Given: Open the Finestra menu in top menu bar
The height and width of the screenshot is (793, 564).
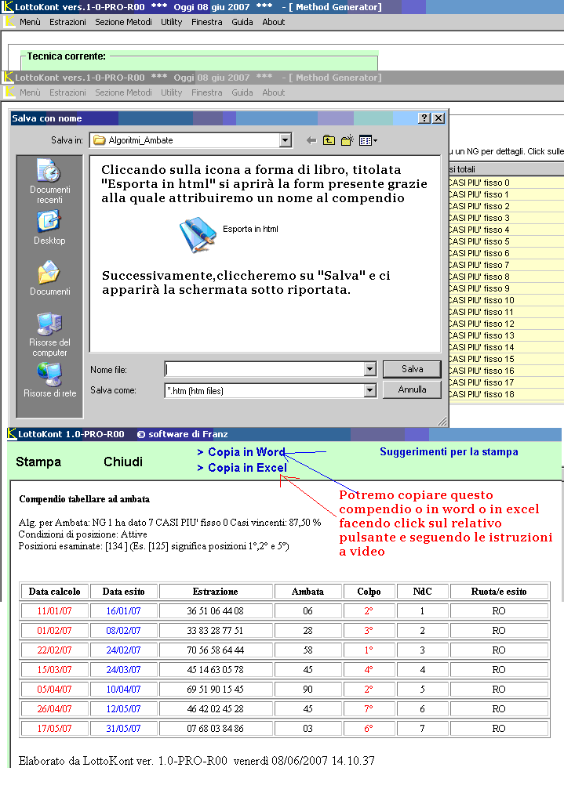Looking at the screenshot, I should click(x=206, y=22).
